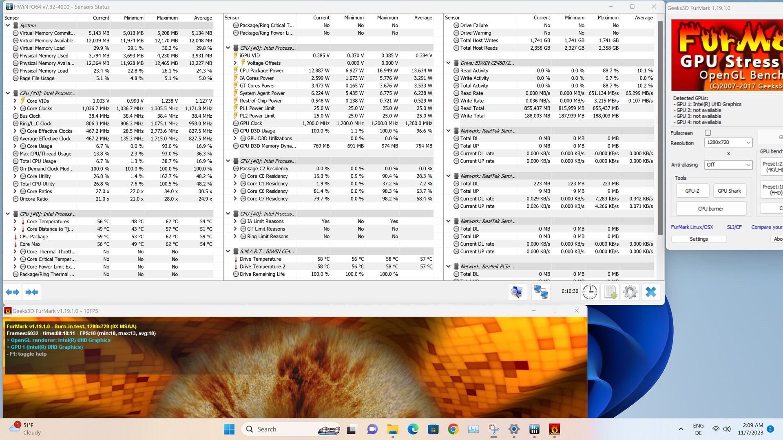Click the expand columns arrows icon

tap(12, 292)
